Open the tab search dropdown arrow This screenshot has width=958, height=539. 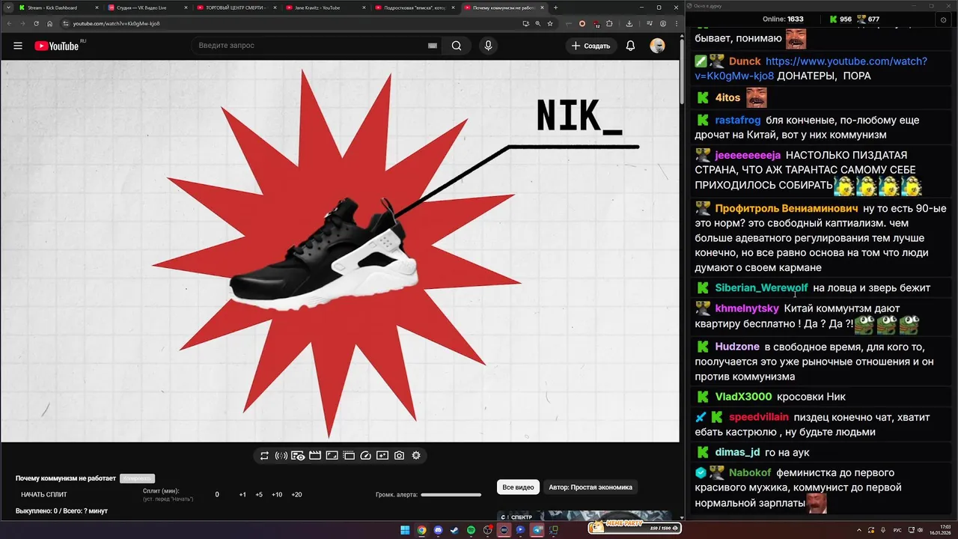tap(7, 7)
